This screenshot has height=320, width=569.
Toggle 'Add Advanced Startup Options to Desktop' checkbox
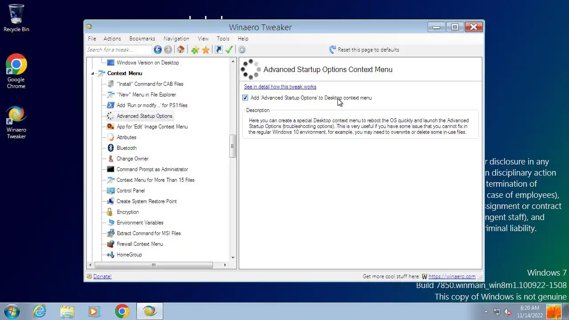[245, 98]
